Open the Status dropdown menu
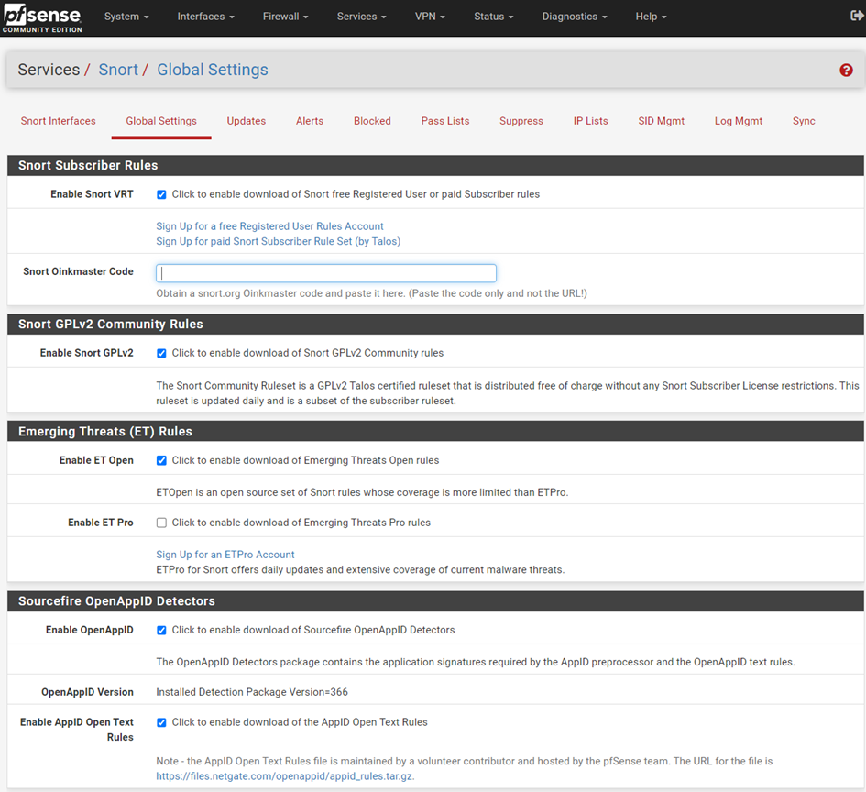This screenshot has height=792, width=866. [493, 16]
